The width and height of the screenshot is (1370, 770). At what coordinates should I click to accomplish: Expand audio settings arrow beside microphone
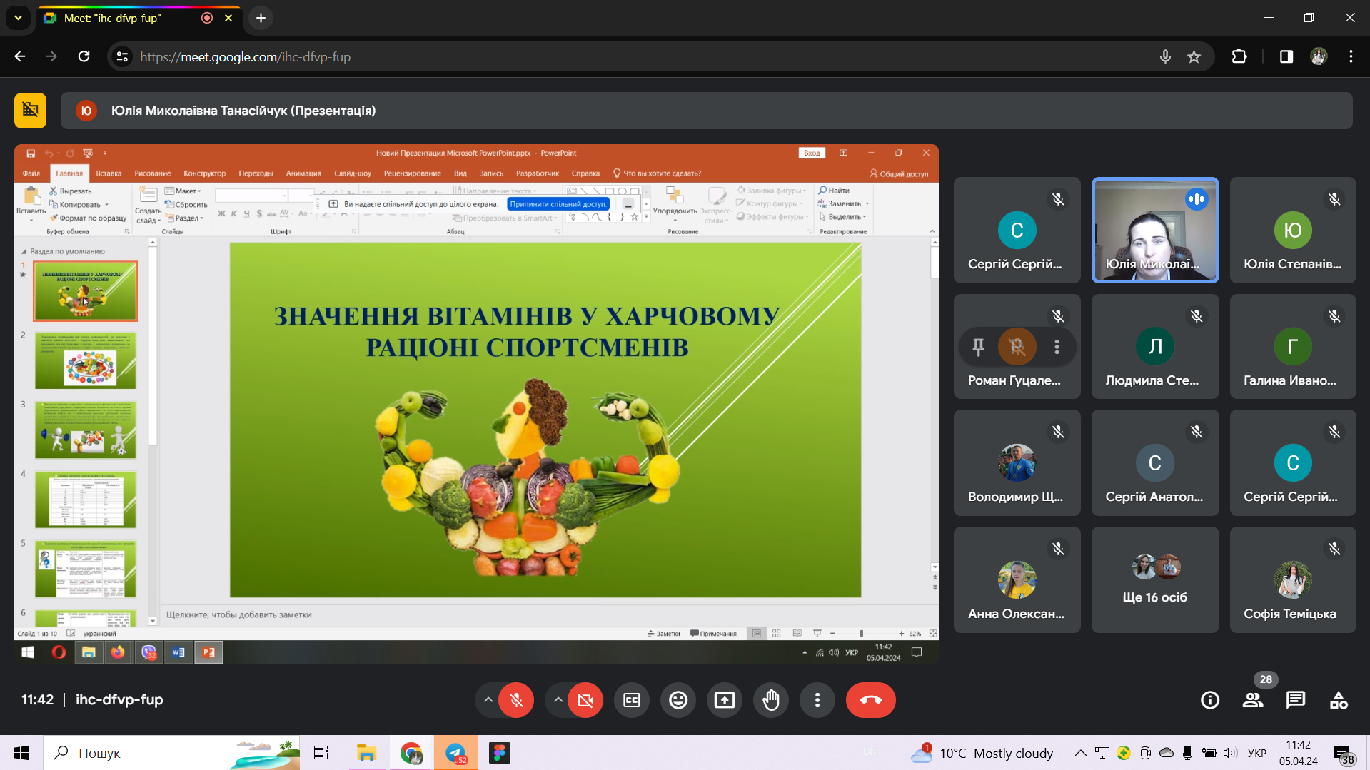coord(488,700)
